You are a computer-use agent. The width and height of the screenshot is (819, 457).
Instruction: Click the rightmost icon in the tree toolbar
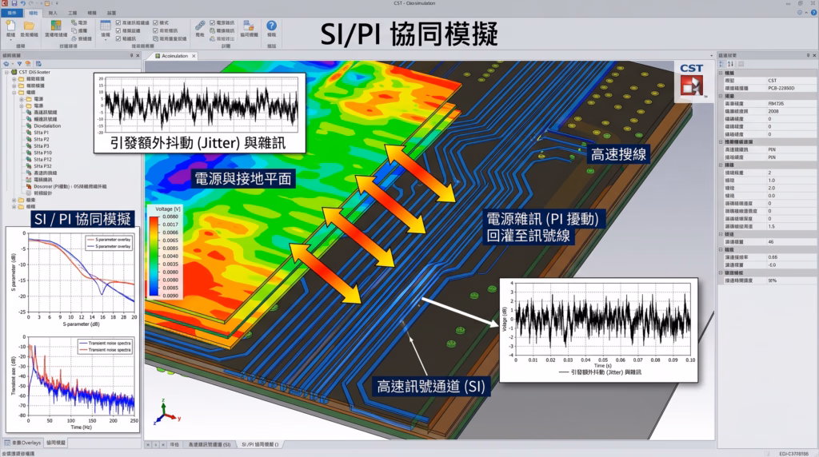pyautogui.click(x=38, y=64)
